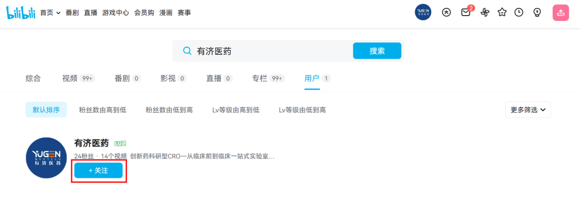
Task: Open 会员购 in the top navigation
Action: pos(144,12)
